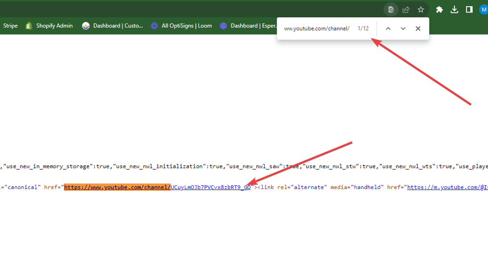Open the Extensions puzzle icon
The height and width of the screenshot is (261, 488).
pyautogui.click(x=439, y=10)
